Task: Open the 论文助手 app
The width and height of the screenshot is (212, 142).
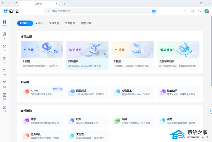Action: tap(178, 92)
